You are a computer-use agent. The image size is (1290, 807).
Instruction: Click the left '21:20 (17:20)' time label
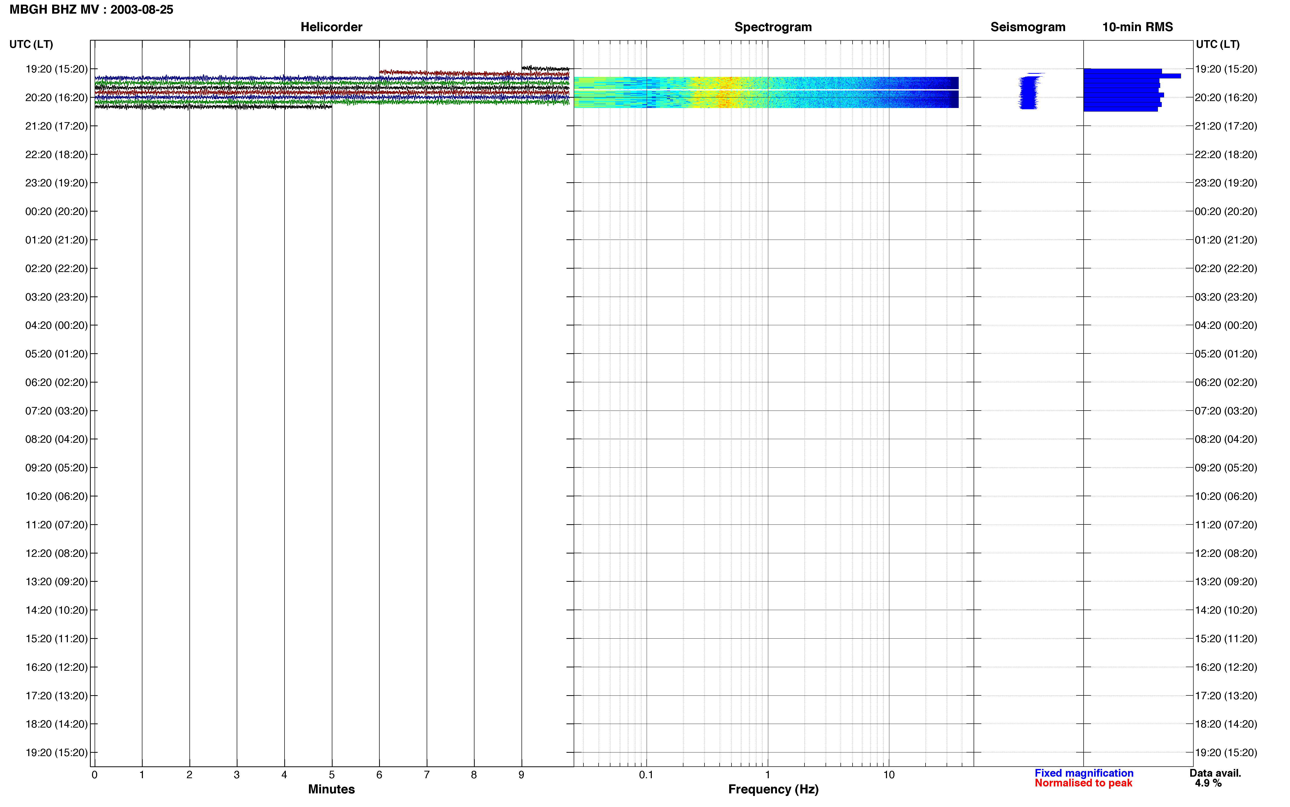point(57,126)
